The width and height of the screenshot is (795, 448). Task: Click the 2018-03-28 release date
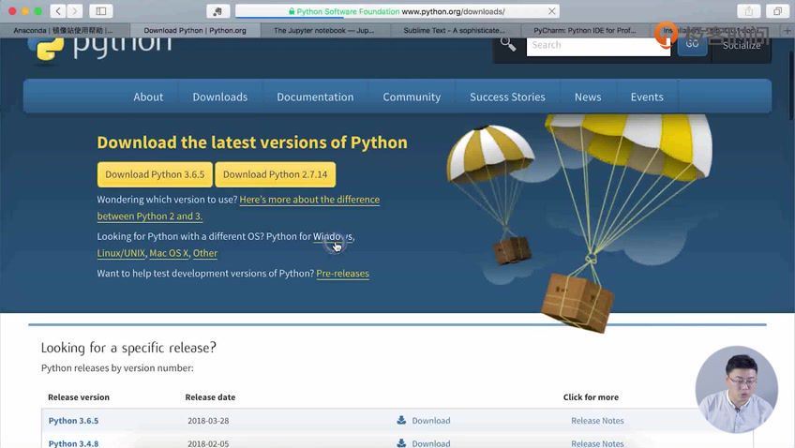(208, 421)
